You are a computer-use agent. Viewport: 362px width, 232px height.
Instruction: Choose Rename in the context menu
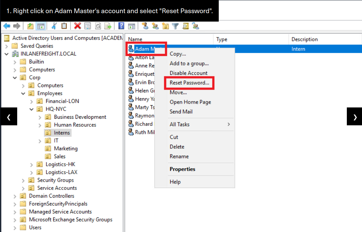(194, 156)
